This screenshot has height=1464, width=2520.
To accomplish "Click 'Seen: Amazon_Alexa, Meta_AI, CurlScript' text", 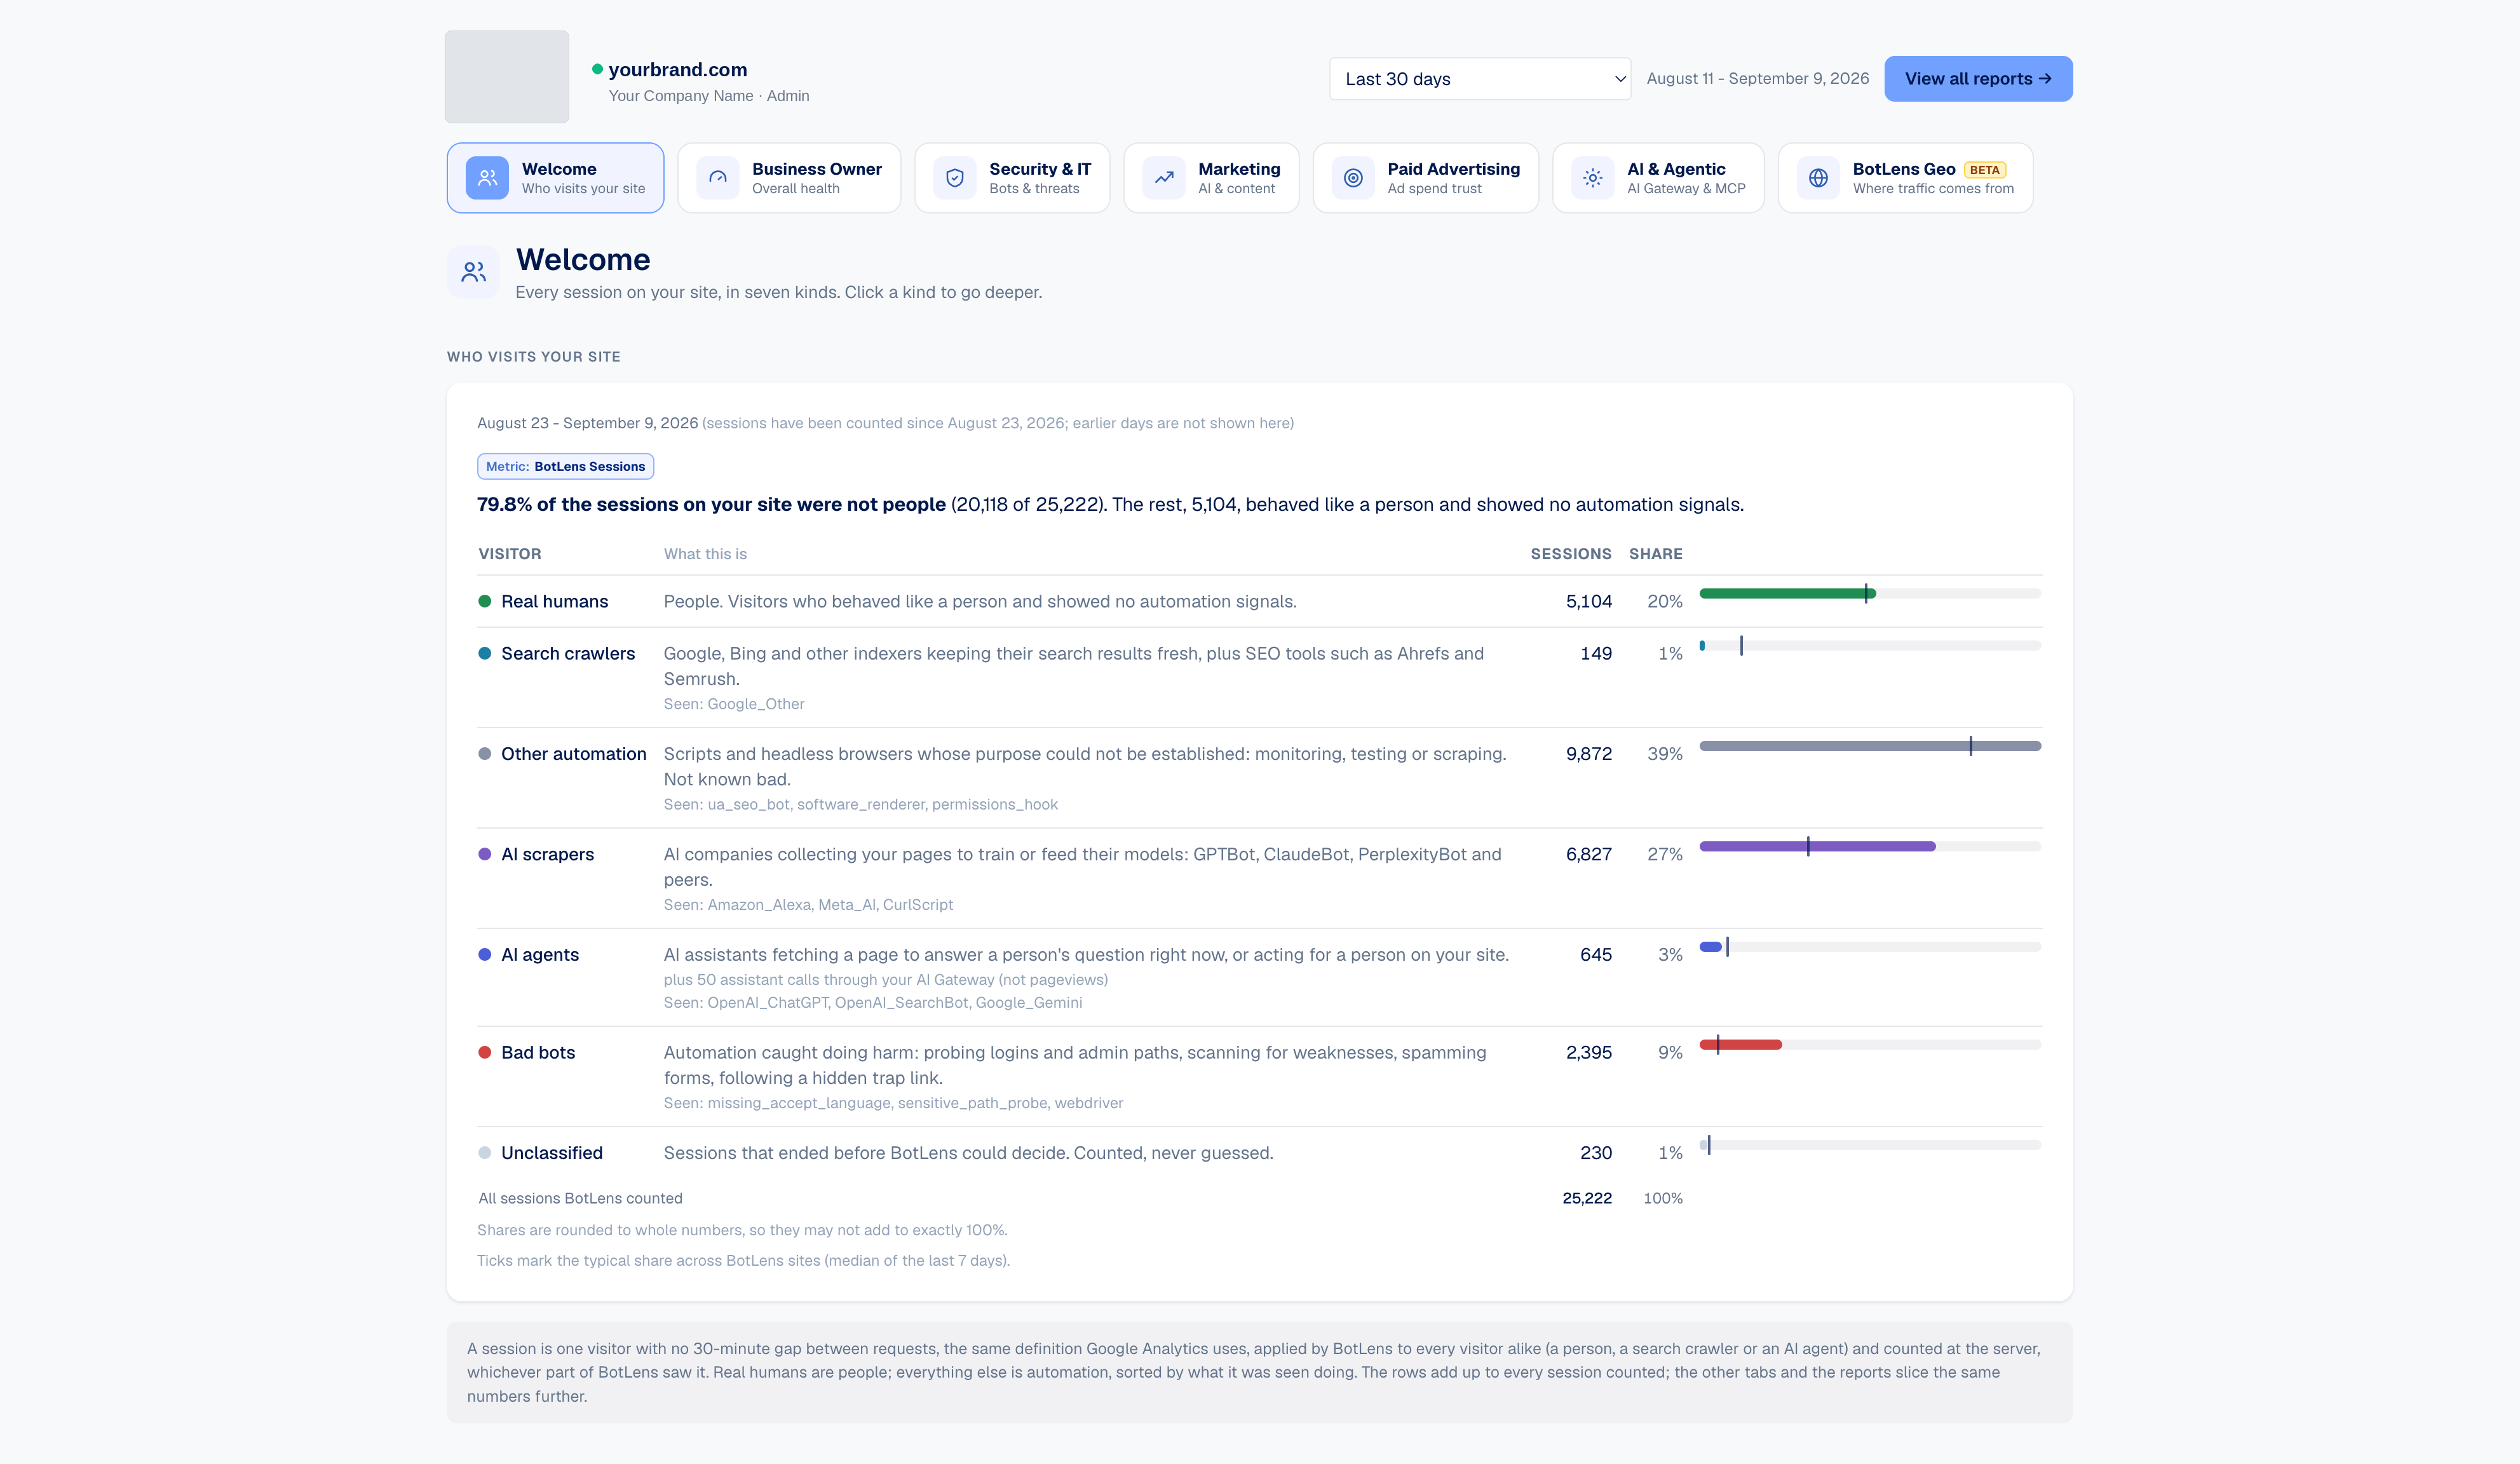I will [x=808, y=905].
